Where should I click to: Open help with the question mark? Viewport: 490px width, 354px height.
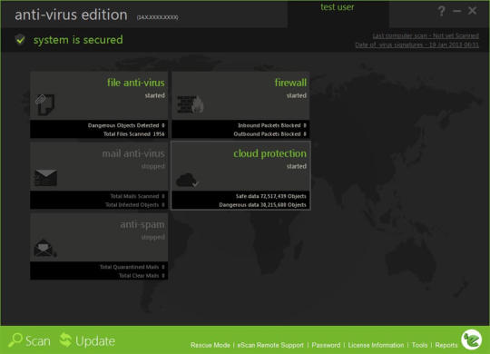tap(441, 11)
